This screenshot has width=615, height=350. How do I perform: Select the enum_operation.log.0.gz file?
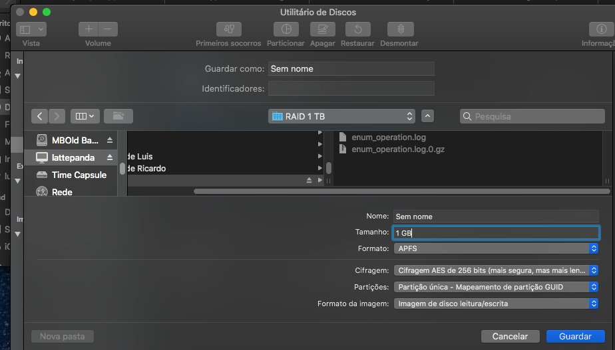398,149
